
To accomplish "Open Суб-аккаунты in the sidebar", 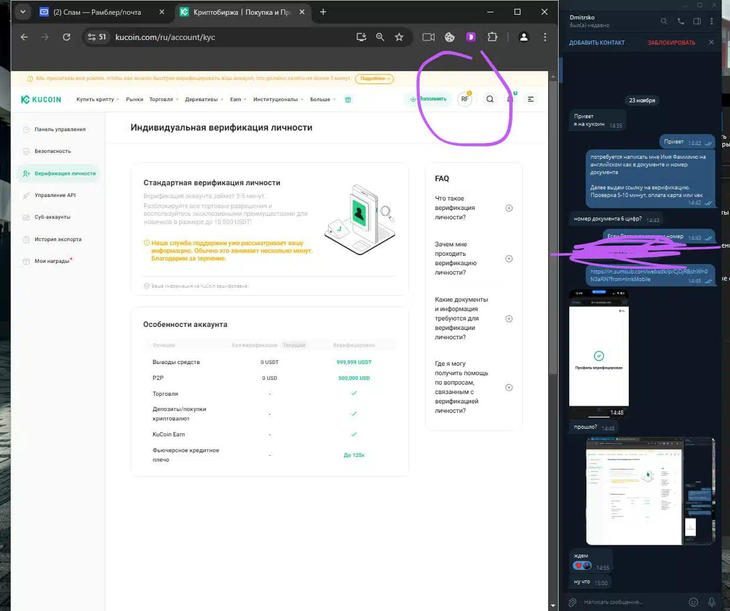I will 59,217.
